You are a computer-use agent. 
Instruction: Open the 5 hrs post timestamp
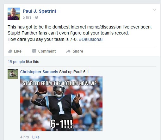pos(27,17)
